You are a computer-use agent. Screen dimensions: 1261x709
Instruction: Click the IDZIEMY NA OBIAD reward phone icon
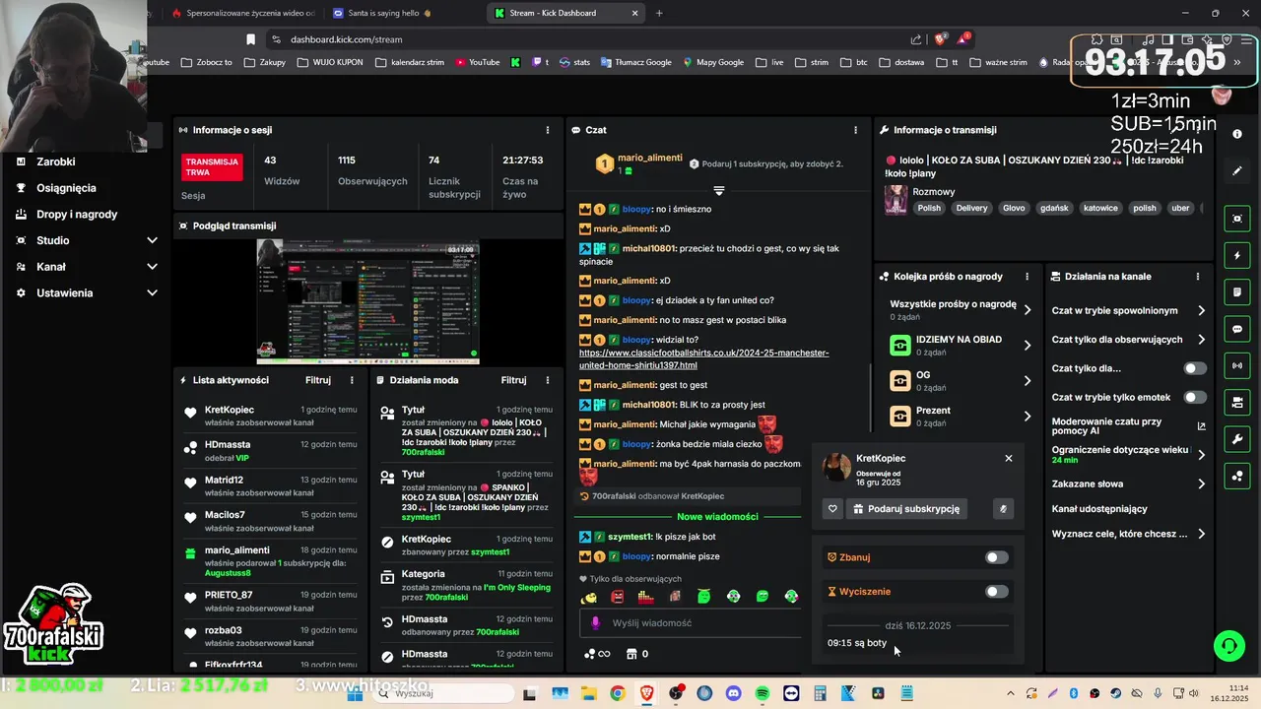(x=899, y=346)
